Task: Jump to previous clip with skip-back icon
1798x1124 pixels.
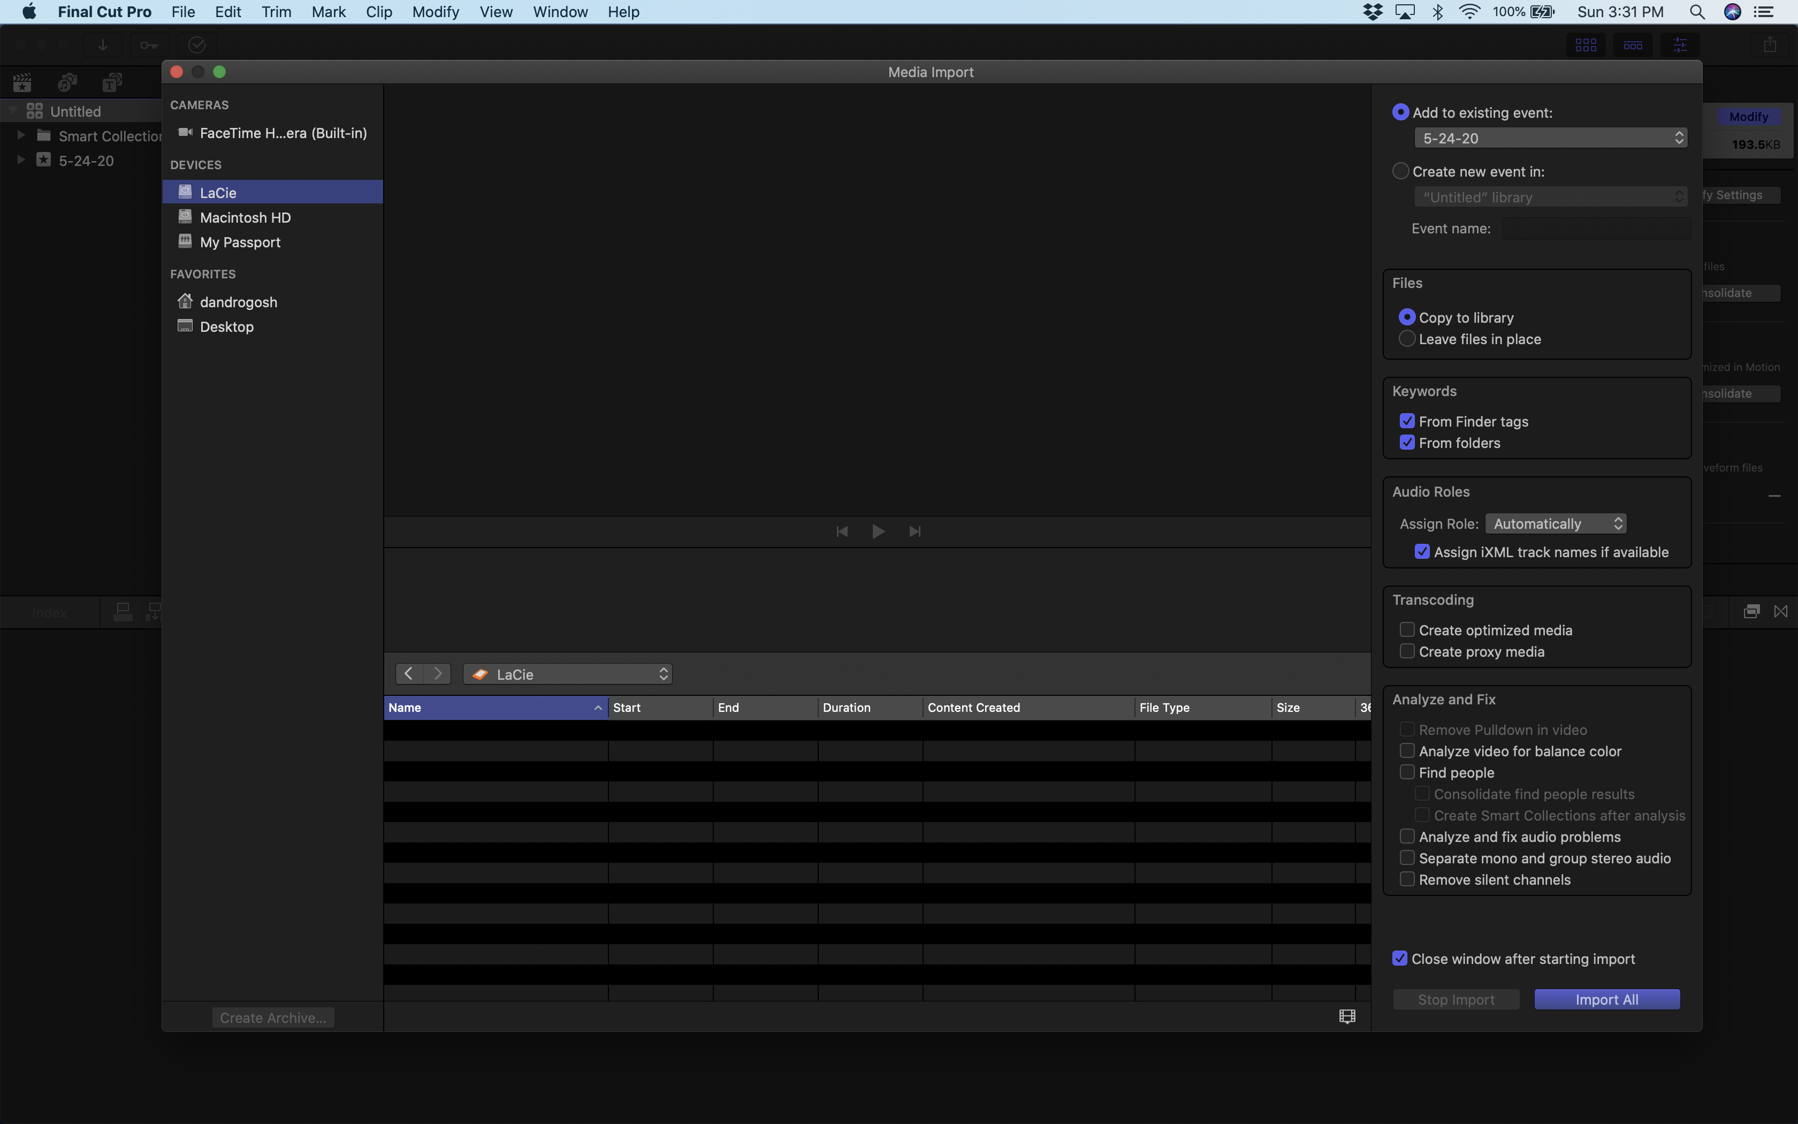Action: coord(842,531)
